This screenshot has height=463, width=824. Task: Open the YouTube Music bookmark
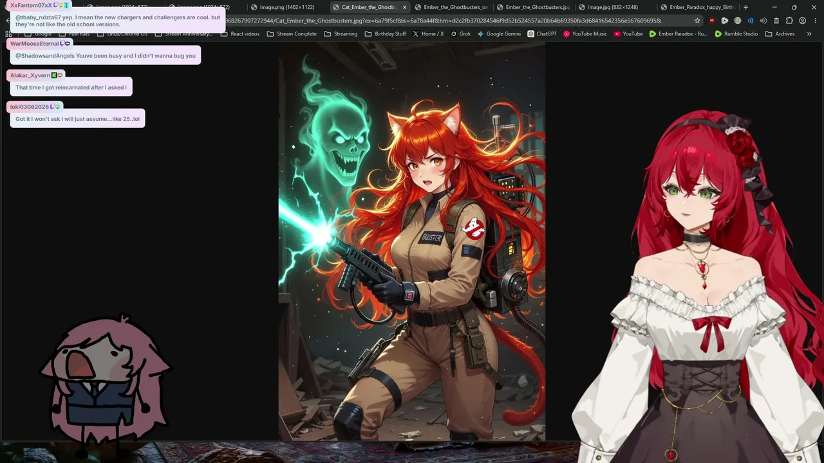click(x=585, y=34)
